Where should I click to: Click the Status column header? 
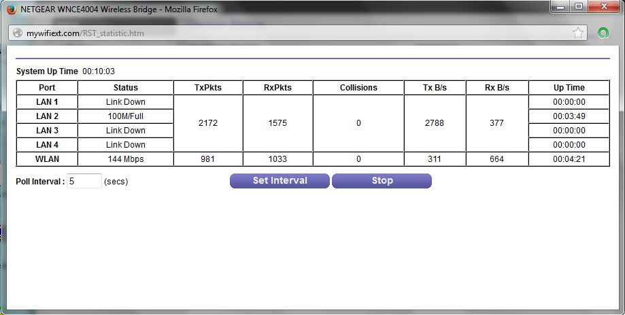[126, 87]
